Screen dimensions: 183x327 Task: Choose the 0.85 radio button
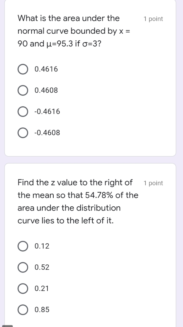[23, 309]
